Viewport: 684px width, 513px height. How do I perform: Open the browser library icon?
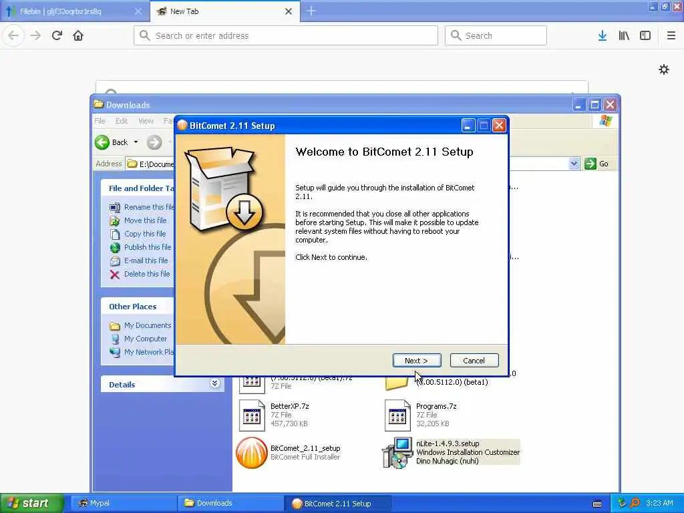[624, 35]
